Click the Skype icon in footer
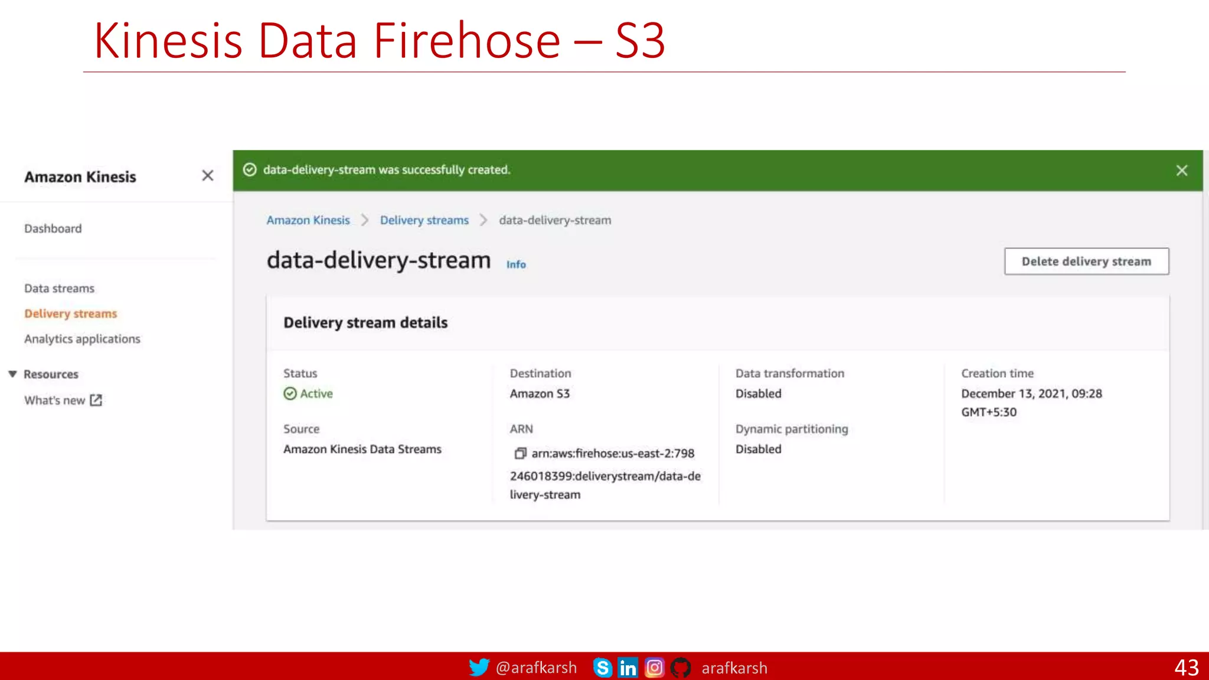 click(x=602, y=668)
